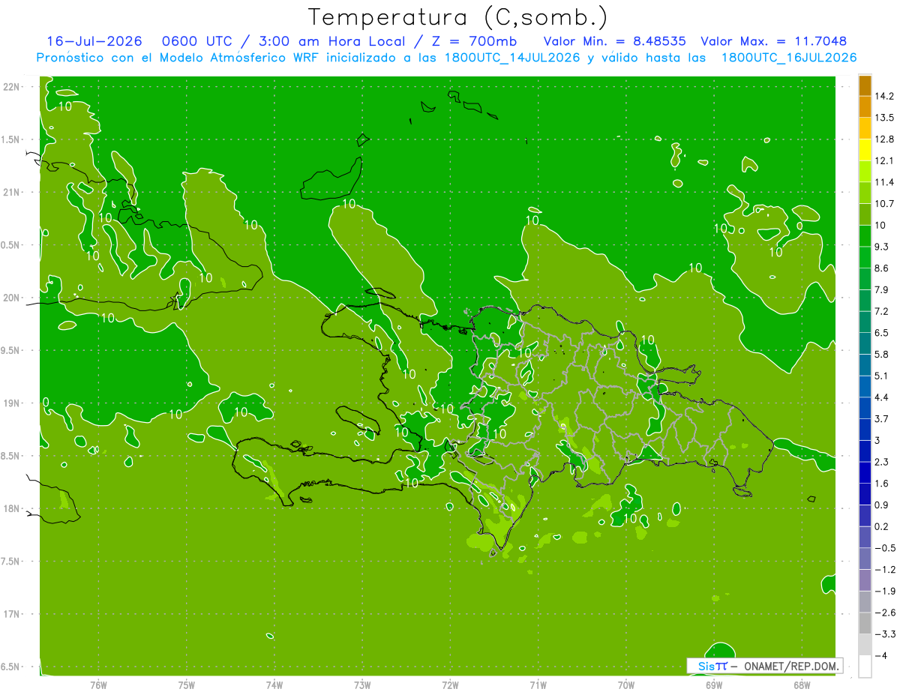
Task: Click the '14.2' colorbar value
Action: pos(885,96)
